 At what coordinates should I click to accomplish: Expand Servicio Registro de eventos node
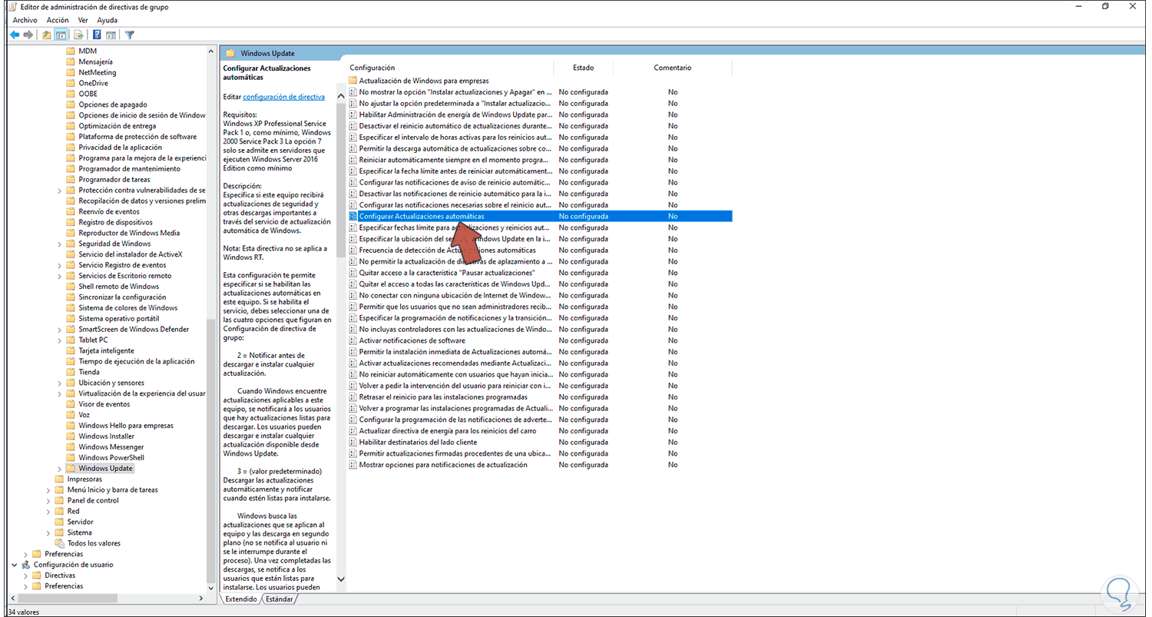[59, 265]
